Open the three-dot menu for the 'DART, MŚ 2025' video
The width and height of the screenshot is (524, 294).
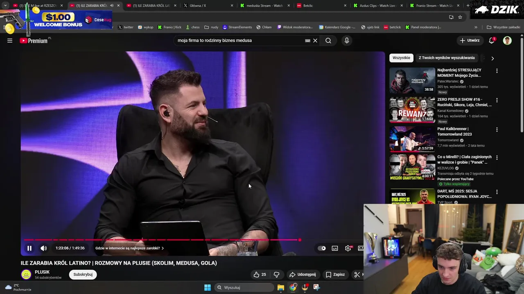point(497,192)
